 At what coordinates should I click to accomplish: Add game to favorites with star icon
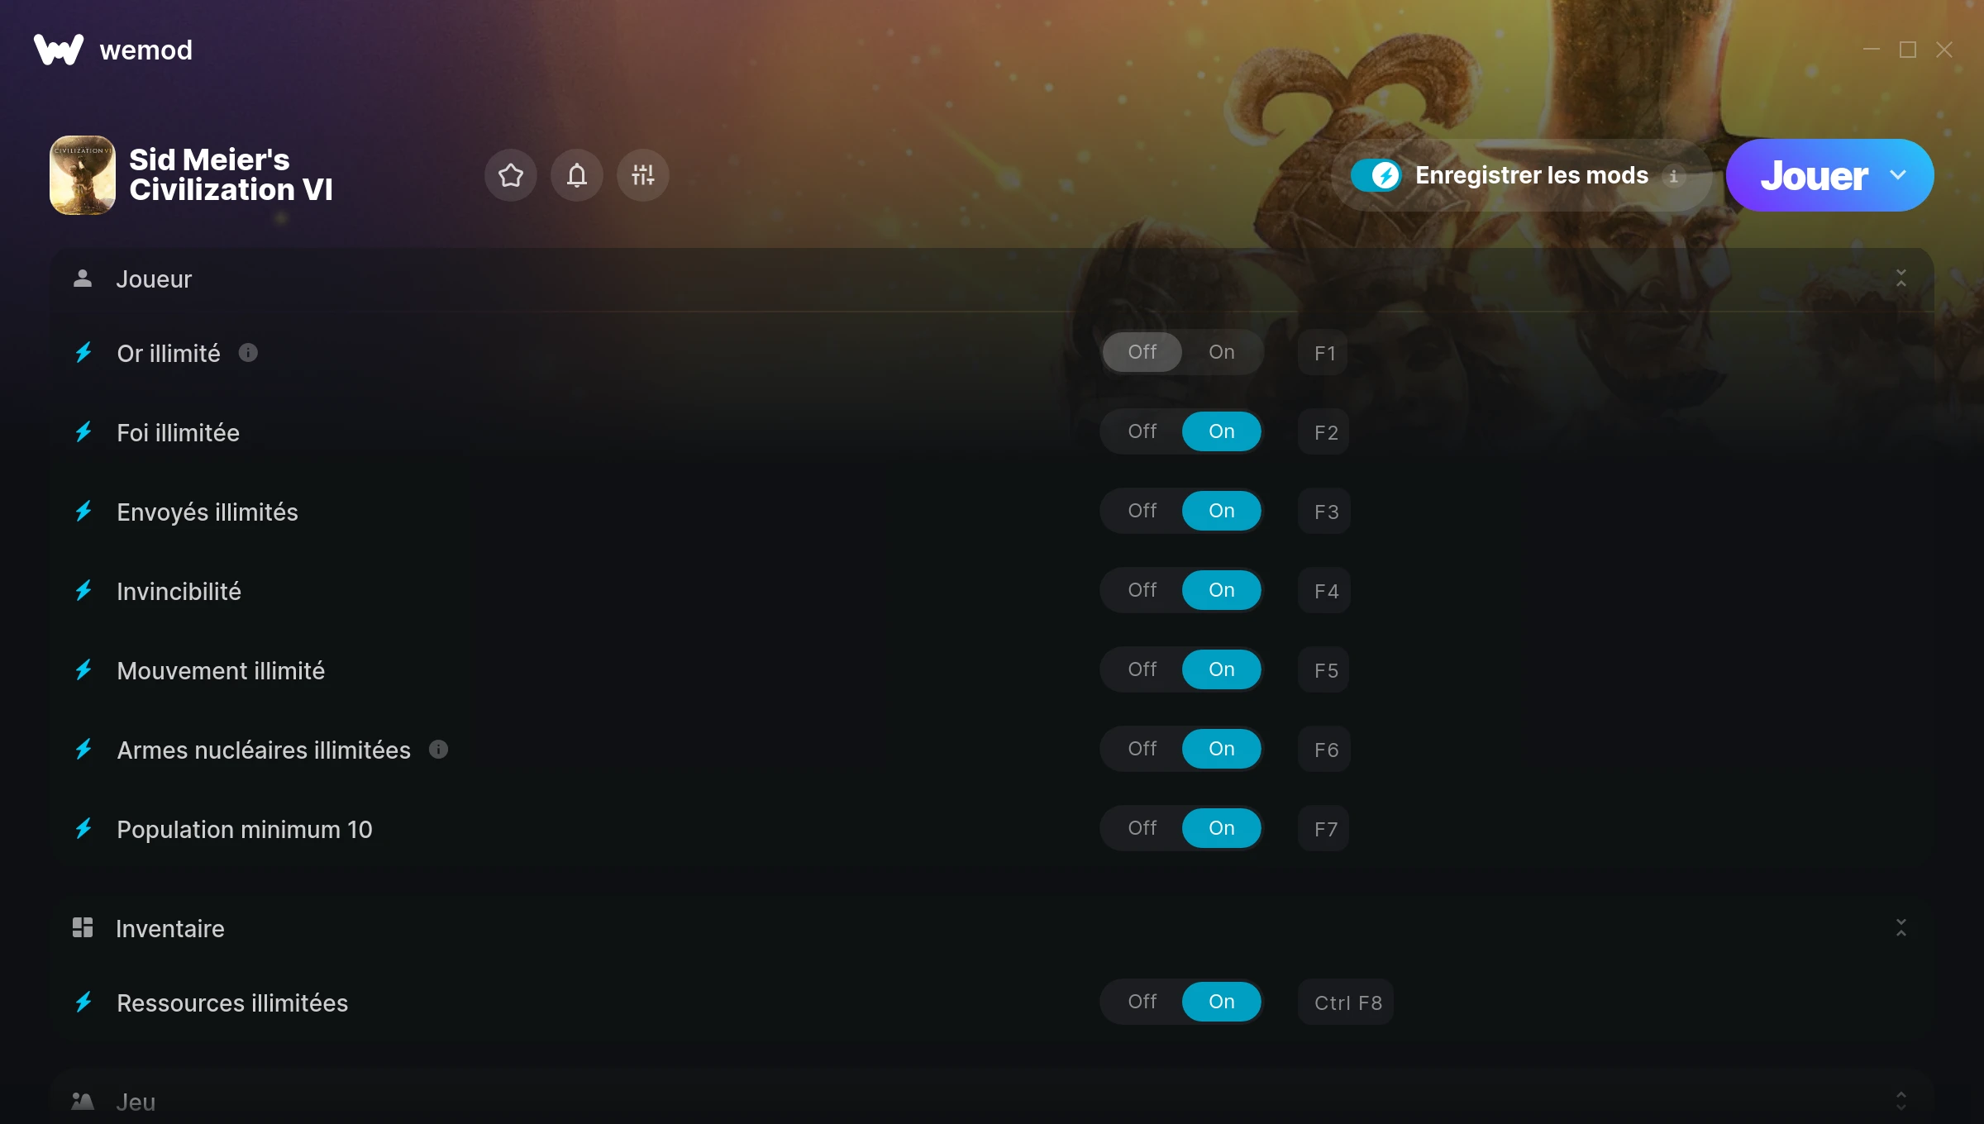(x=511, y=175)
